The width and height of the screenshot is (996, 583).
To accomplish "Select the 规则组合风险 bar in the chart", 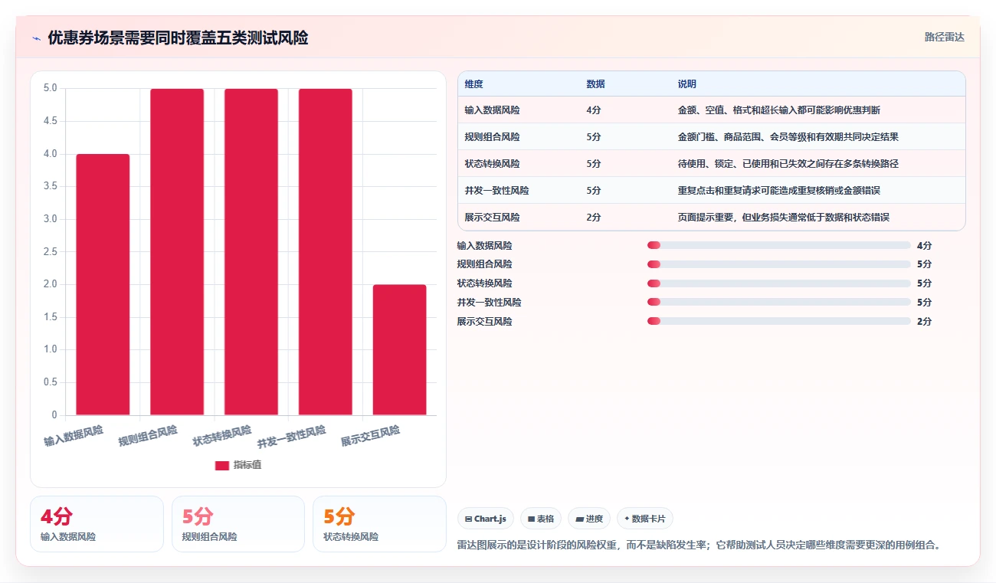I will point(177,252).
